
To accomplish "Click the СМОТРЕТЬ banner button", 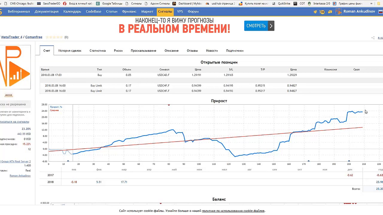I will pos(259,26).
